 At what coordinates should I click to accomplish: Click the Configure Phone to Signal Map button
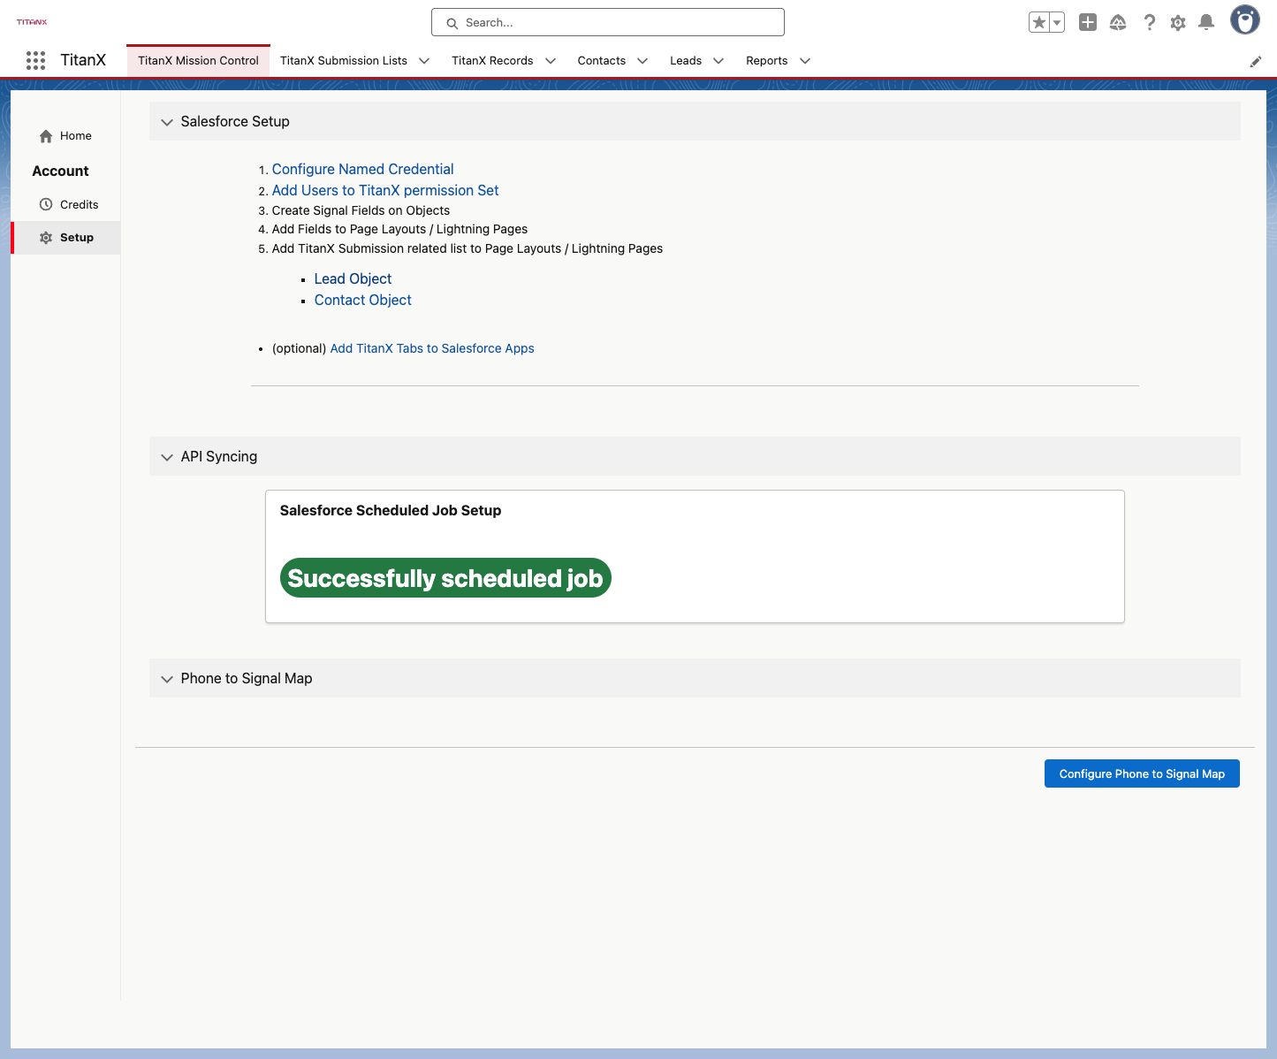pos(1142,773)
